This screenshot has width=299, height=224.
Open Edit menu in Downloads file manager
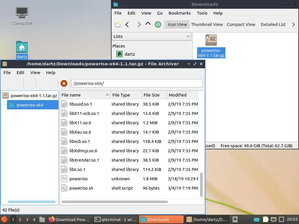(131, 13)
